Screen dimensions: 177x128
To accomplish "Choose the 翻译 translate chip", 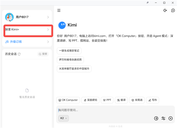I will pyautogui.click(x=121, y=100).
